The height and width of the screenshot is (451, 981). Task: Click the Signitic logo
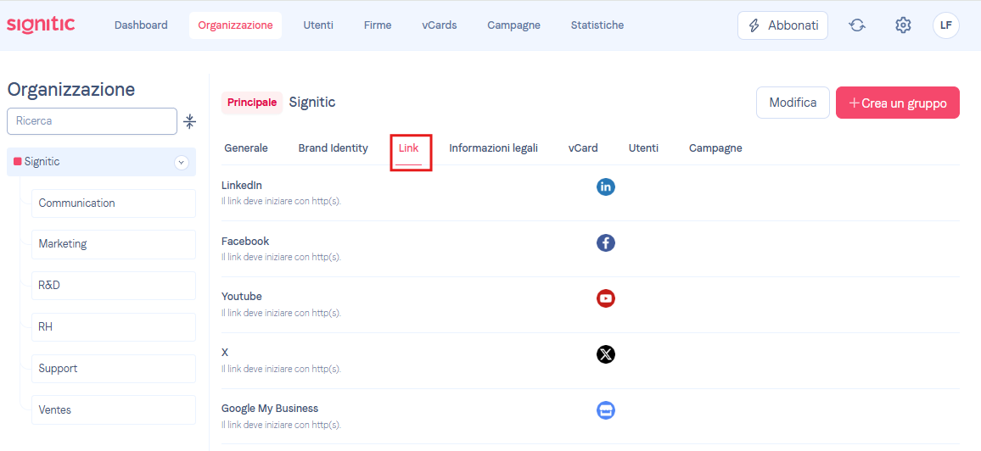[x=41, y=25]
